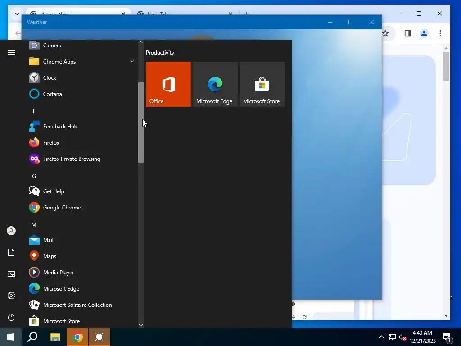Click the app list scrollbar up arrow
The image size is (461, 346).
click(x=141, y=42)
